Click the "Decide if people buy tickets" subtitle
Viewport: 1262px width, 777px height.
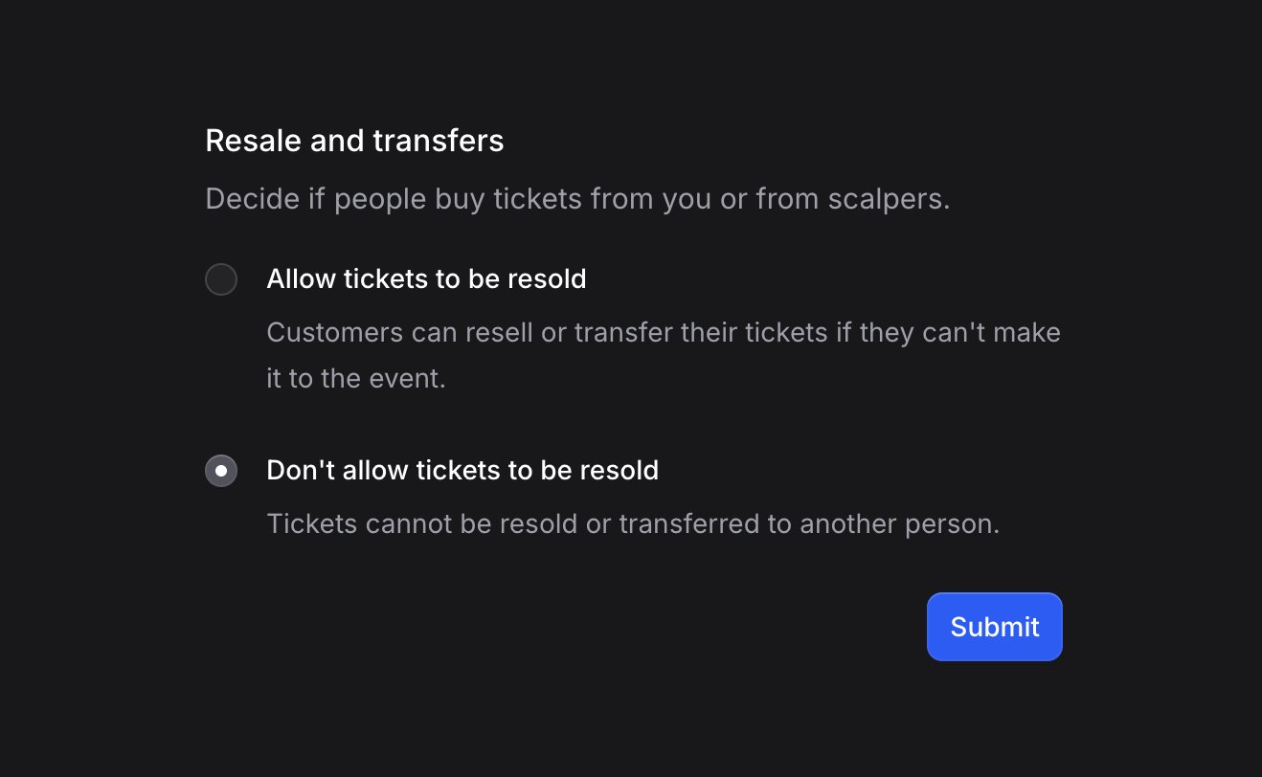point(577,199)
